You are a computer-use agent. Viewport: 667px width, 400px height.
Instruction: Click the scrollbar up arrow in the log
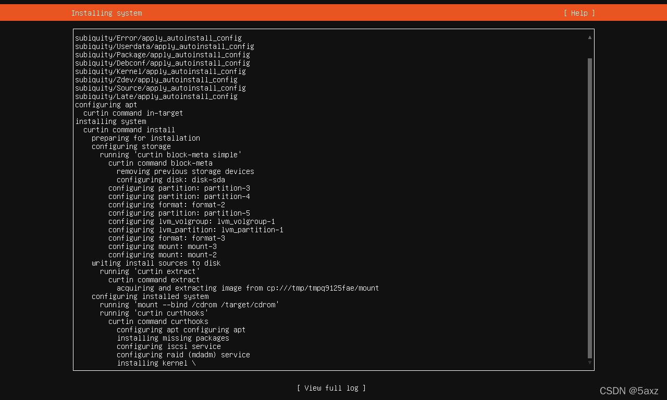(590, 37)
